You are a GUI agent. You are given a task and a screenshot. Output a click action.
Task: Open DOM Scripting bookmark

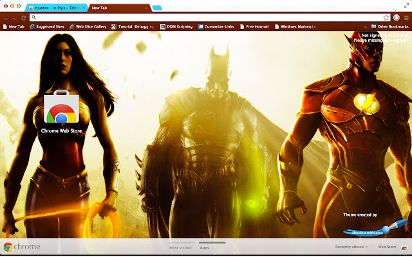coord(176,26)
